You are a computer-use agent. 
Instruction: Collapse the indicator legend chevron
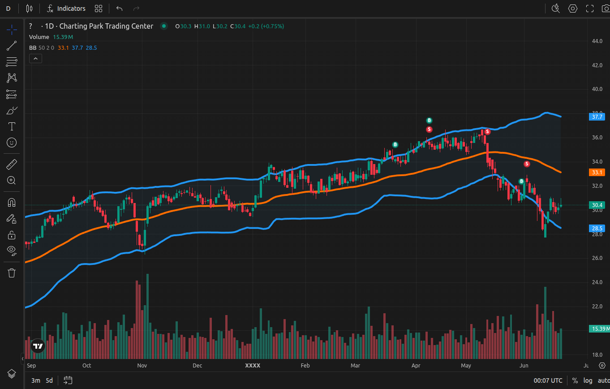tap(35, 58)
